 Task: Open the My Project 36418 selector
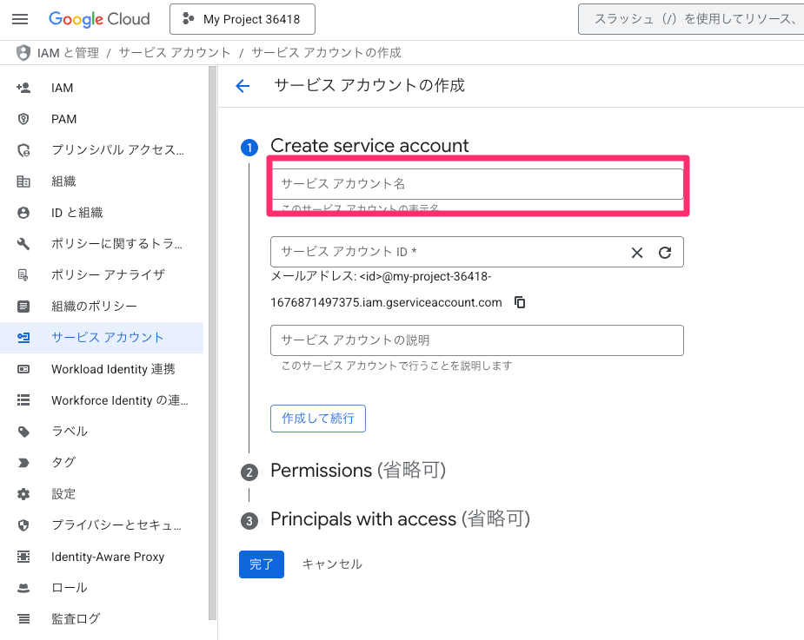(243, 19)
